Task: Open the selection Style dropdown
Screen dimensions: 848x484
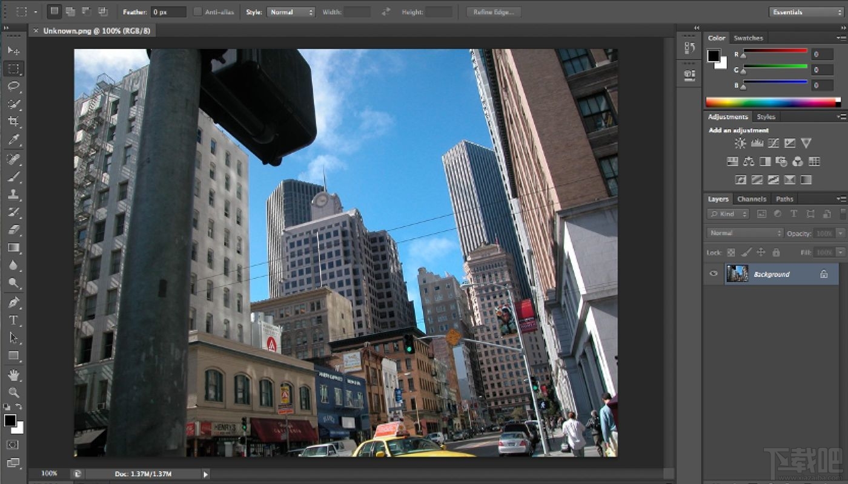Action: pyautogui.click(x=291, y=11)
